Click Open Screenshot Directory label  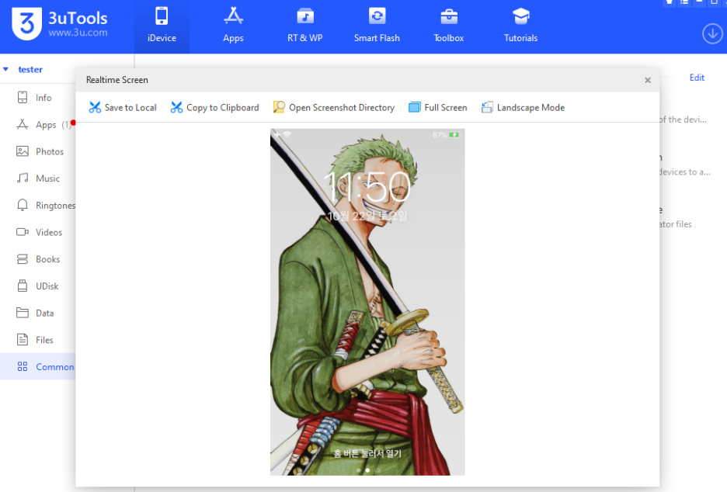(x=342, y=108)
